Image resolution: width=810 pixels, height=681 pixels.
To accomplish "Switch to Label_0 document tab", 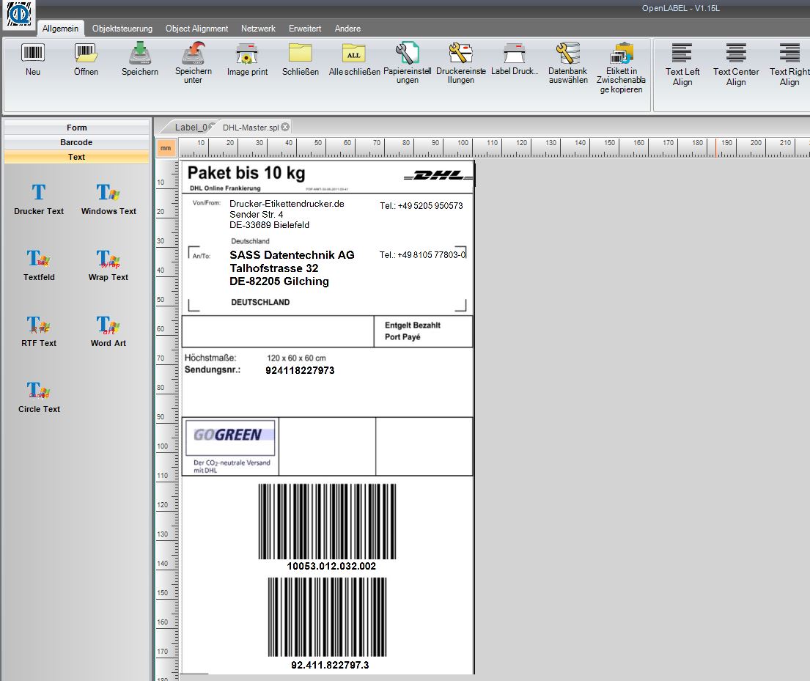I will click(x=190, y=127).
